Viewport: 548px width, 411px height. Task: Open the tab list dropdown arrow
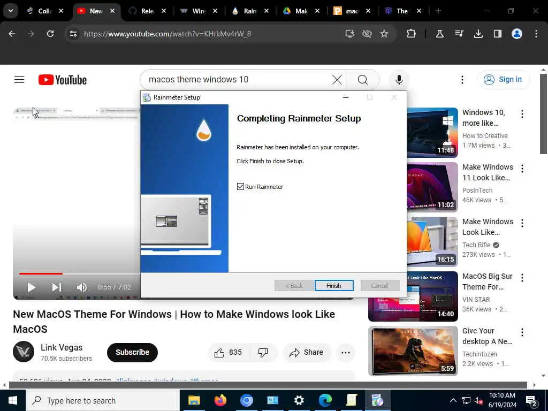(11, 11)
